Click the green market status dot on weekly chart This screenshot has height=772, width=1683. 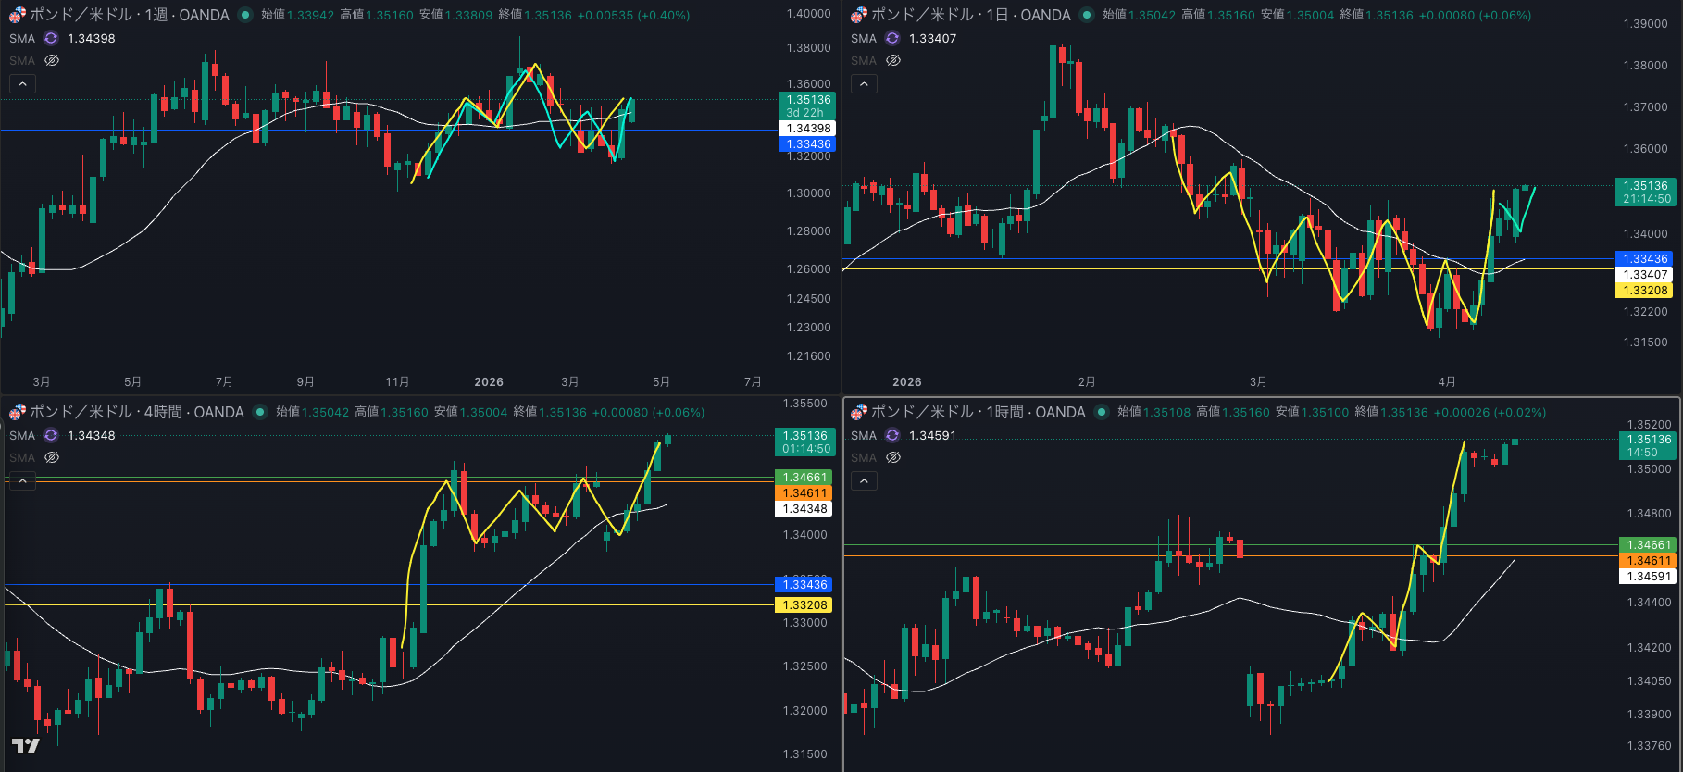245,15
